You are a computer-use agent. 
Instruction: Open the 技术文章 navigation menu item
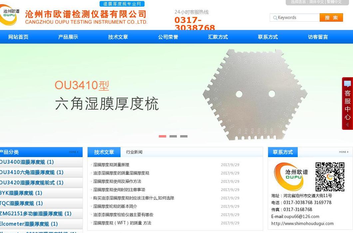point(118,37)
